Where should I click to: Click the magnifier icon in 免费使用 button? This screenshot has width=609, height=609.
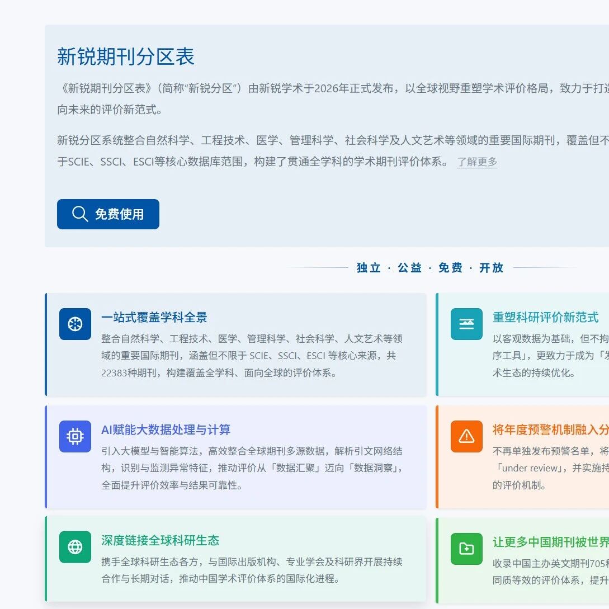pos(79,214)
